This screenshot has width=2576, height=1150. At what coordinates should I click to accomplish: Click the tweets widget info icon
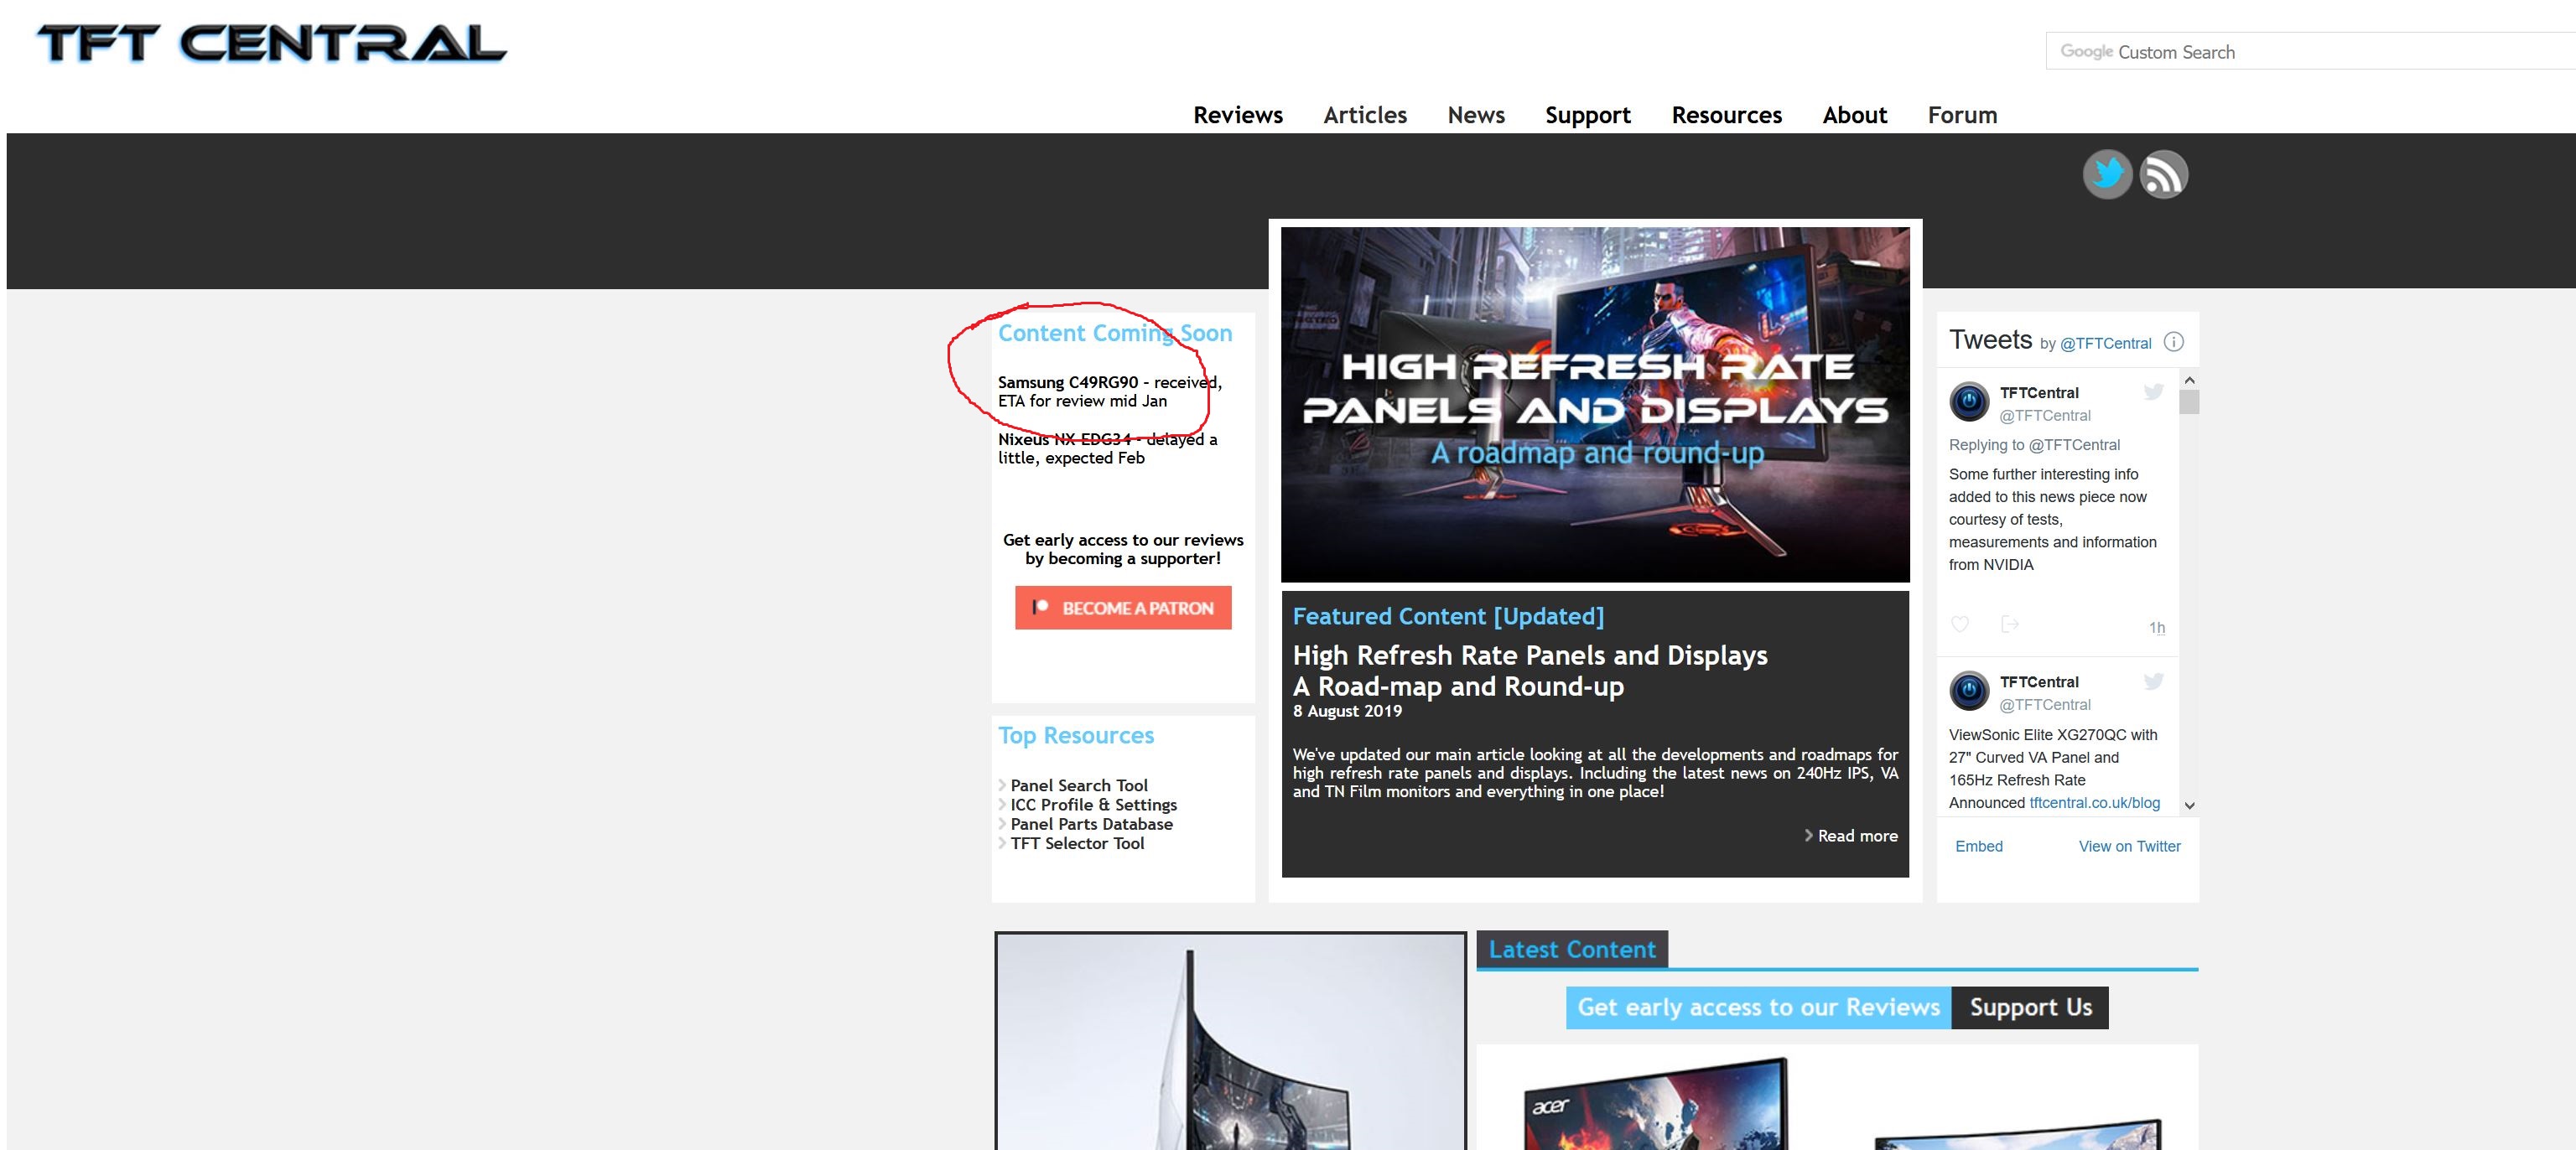pyautogui.click(x=2173, y=342)
